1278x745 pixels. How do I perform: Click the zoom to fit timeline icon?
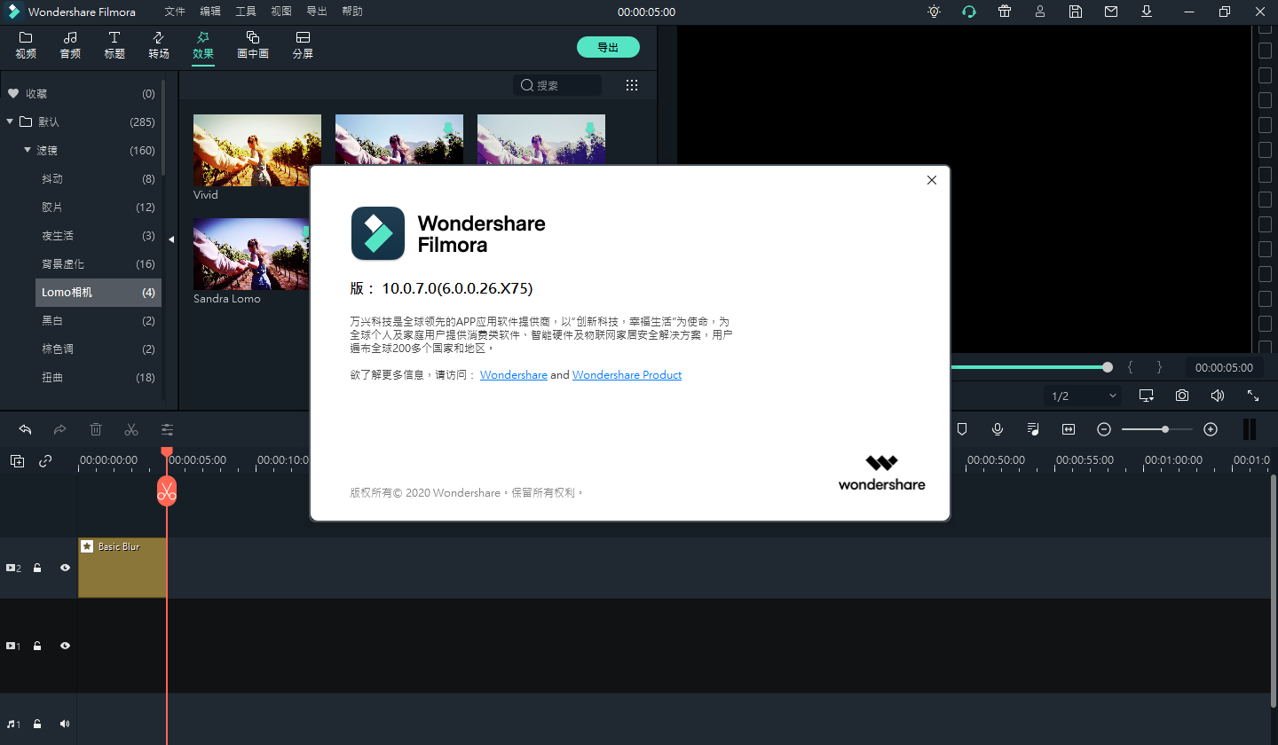[x=1069, y=429]
